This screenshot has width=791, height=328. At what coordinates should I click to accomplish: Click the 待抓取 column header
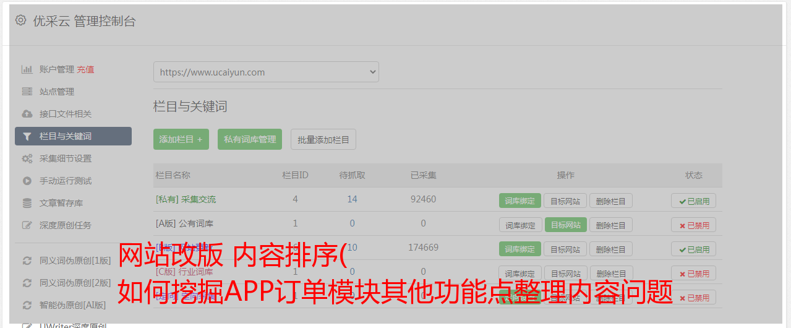(x=352, y=175)
